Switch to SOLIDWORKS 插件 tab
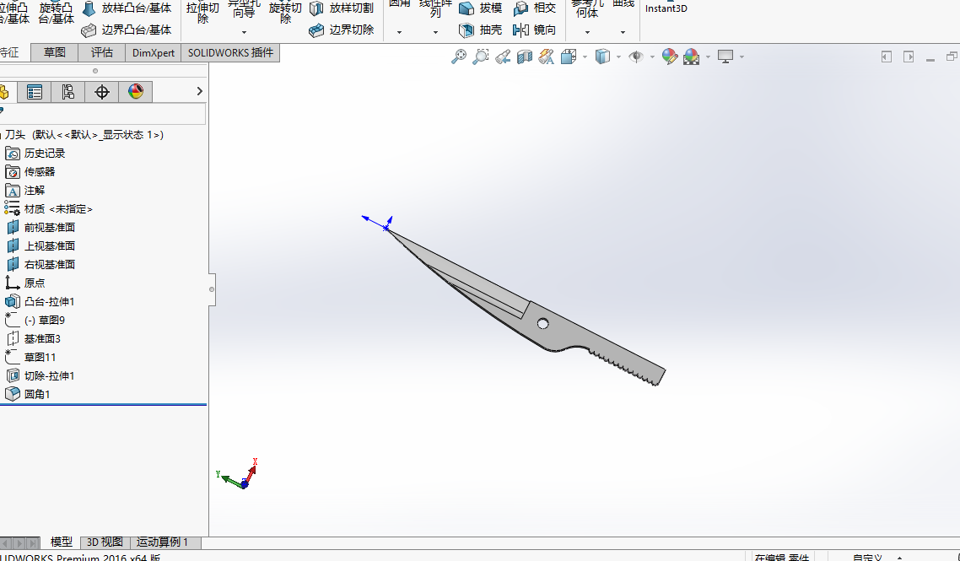Image resolution: width=960 pixels, height=561 pixels. (230, 52)
